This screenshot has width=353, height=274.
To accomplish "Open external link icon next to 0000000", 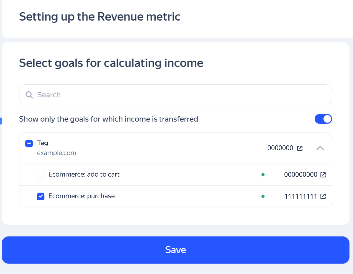I will click(x=300, y=148).
